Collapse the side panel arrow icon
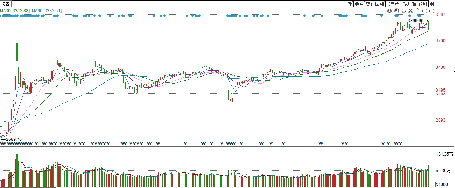 (x=432, y=4)
